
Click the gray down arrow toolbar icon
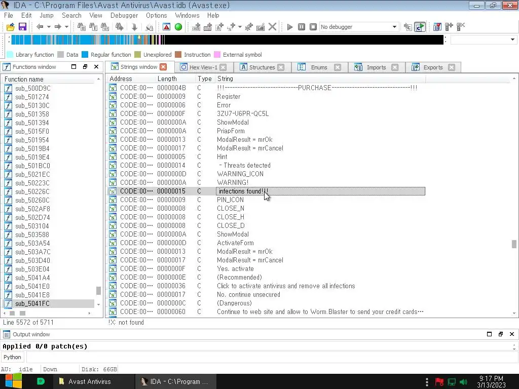[x=134, y=27]
